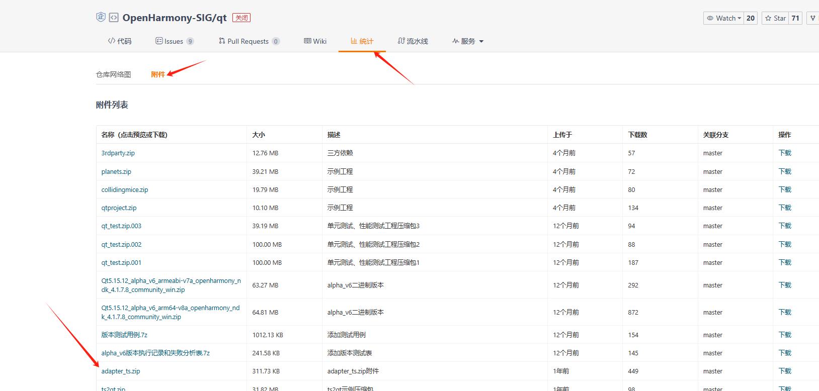Download 3rdparty.zip via 下载 link
This screenshot has width=819, height=391.
785,153
